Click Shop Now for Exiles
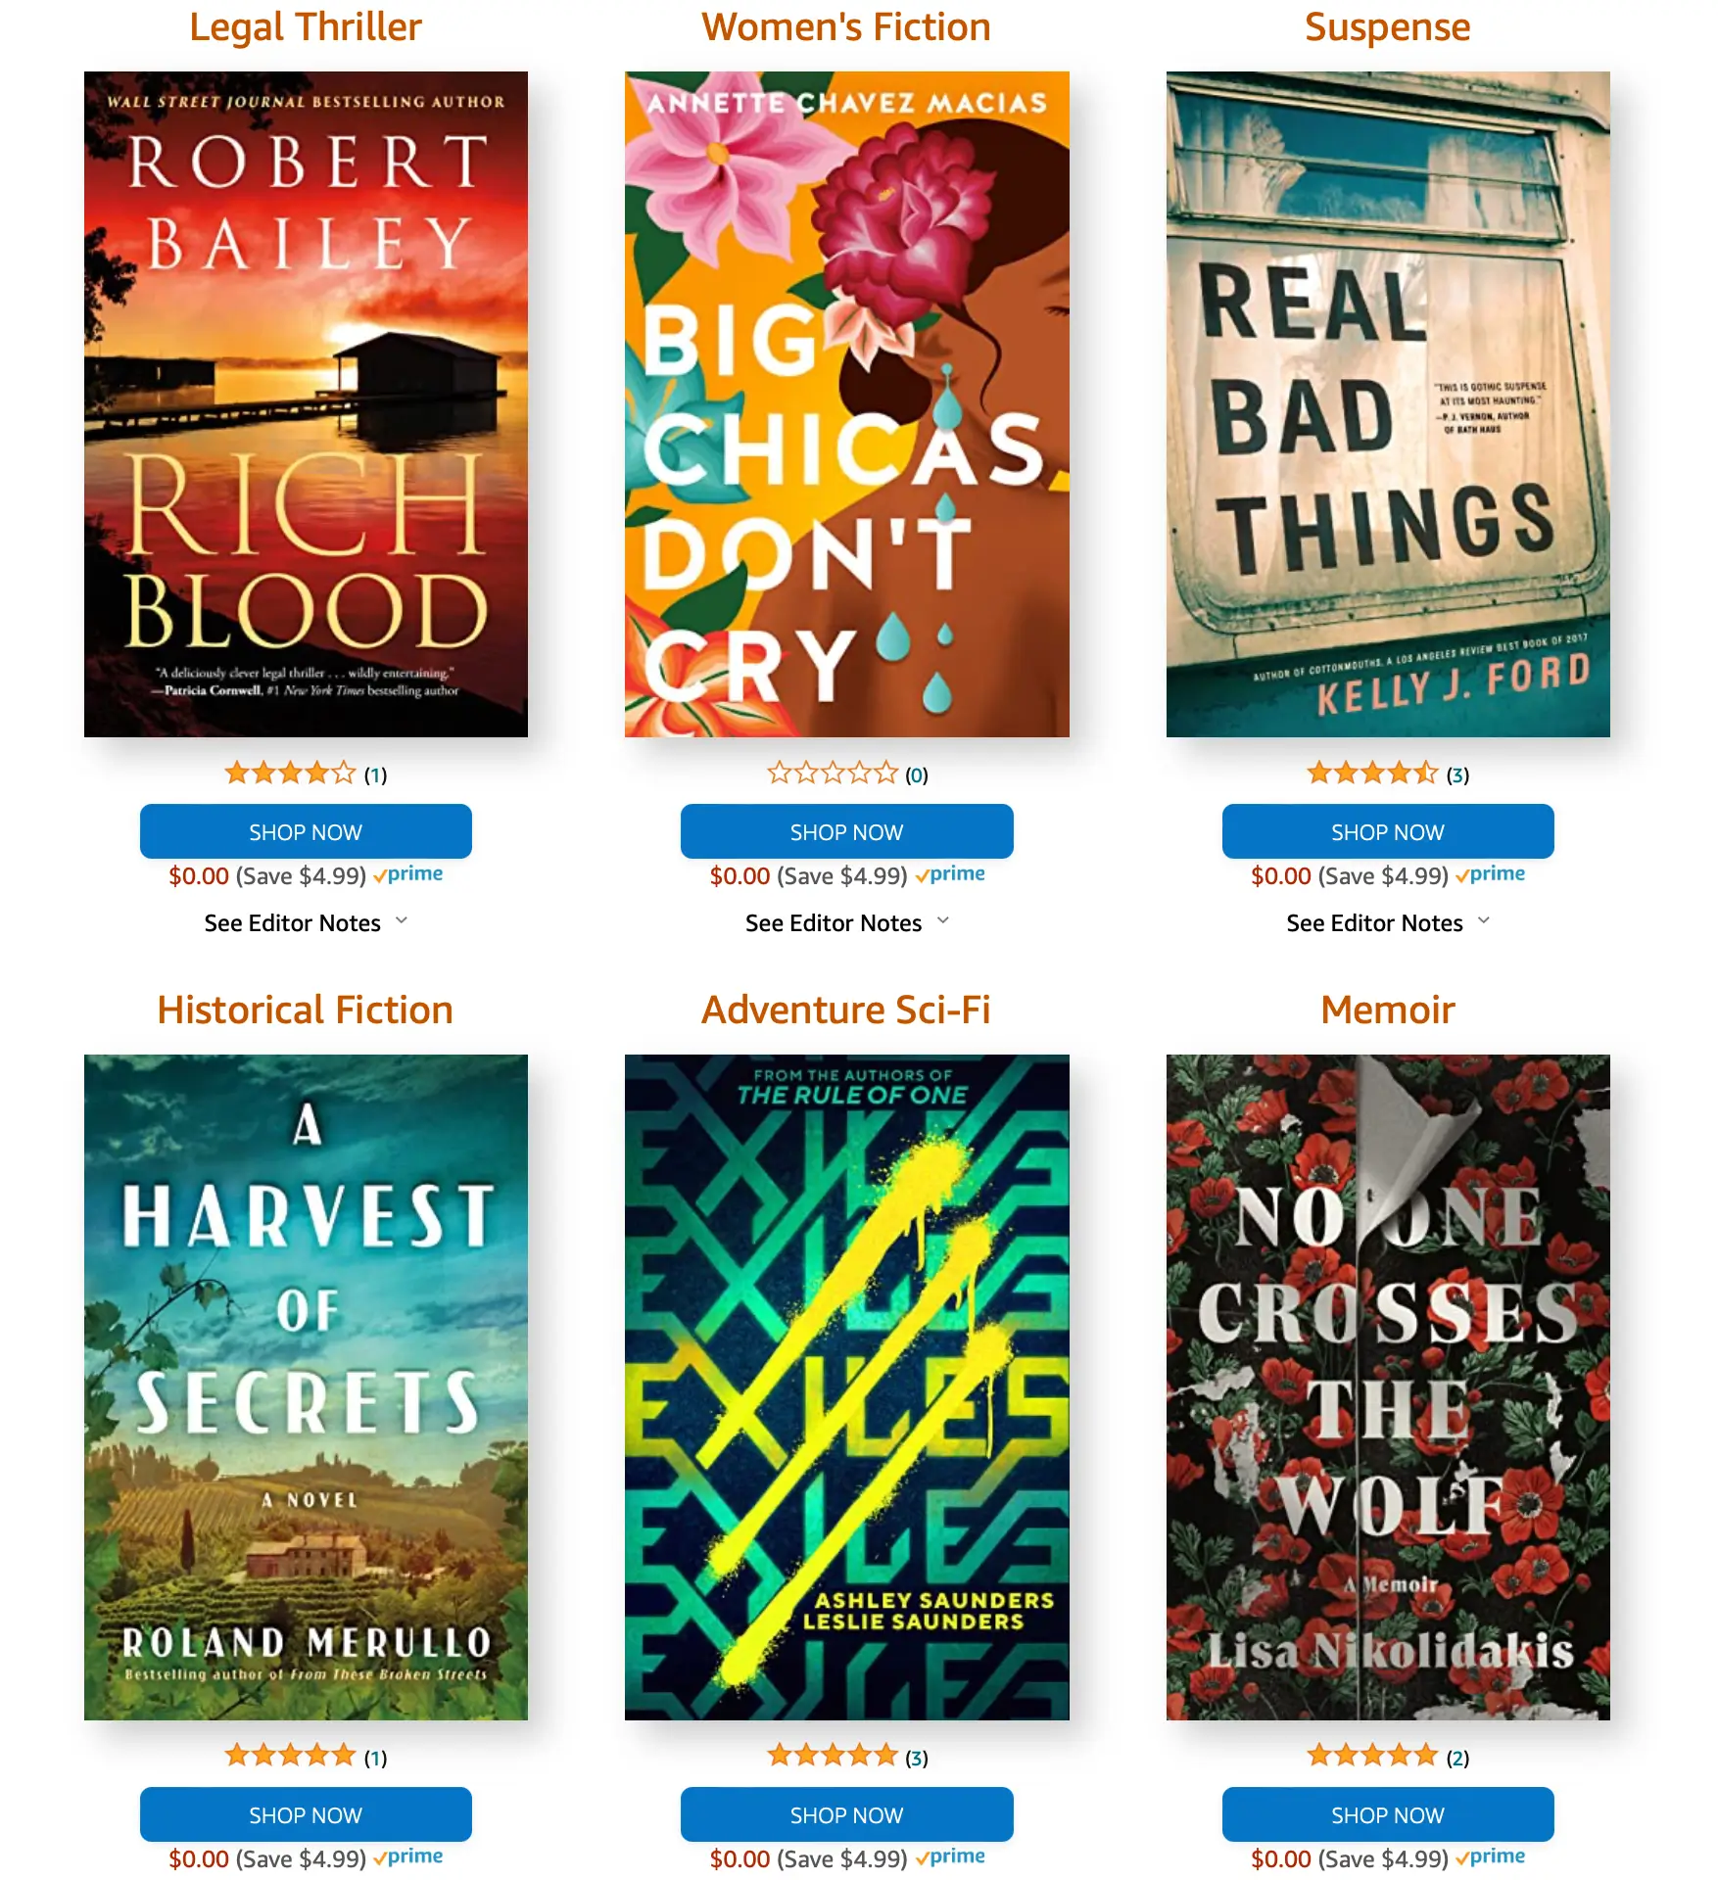1718x1880 pixels. [847, 1814]
